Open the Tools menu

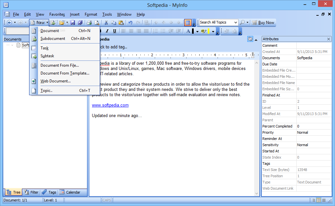pyautogui.click(x=107, y=14)
